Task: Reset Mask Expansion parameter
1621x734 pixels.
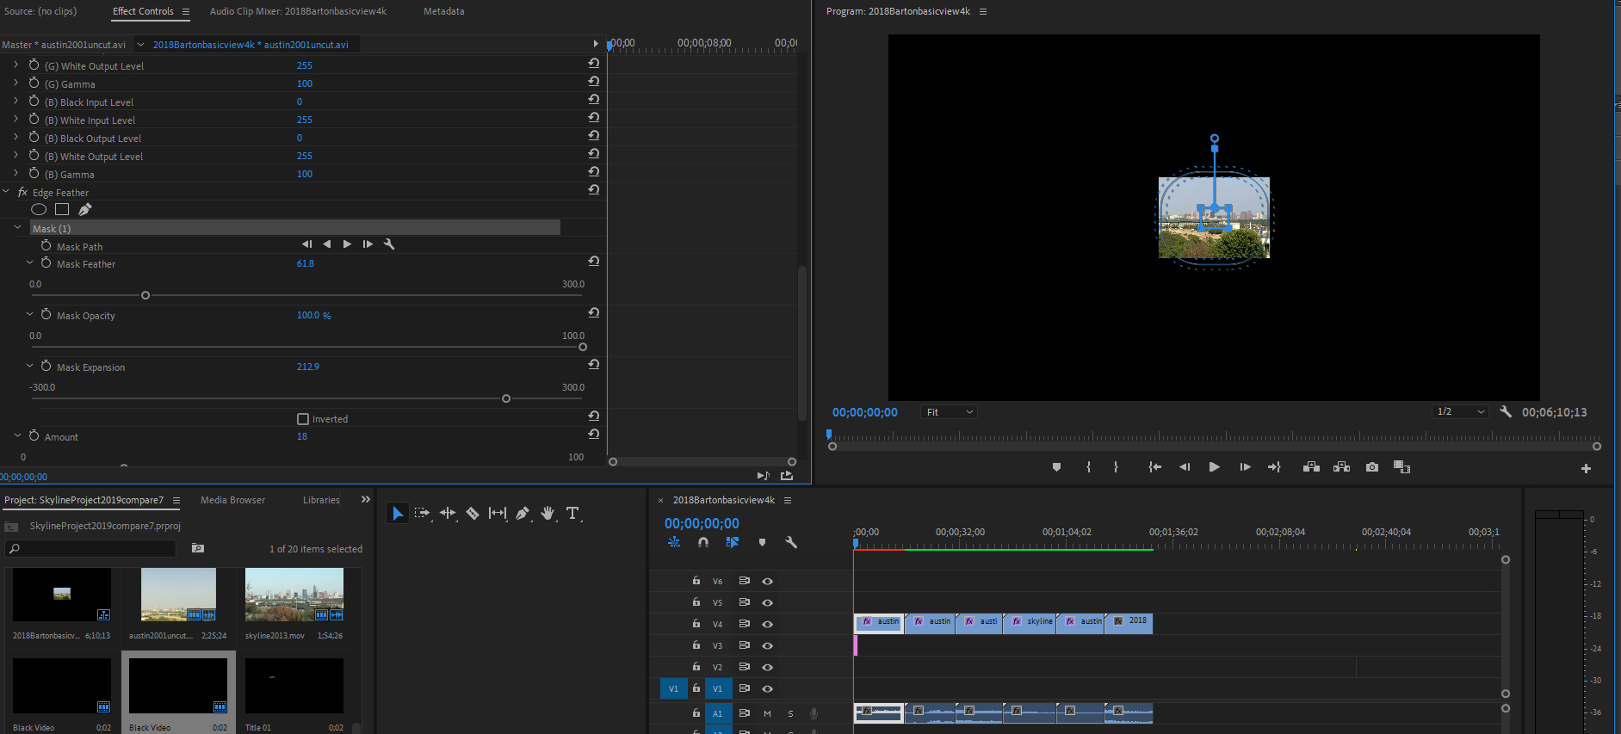Action: (x=594, y=364)
